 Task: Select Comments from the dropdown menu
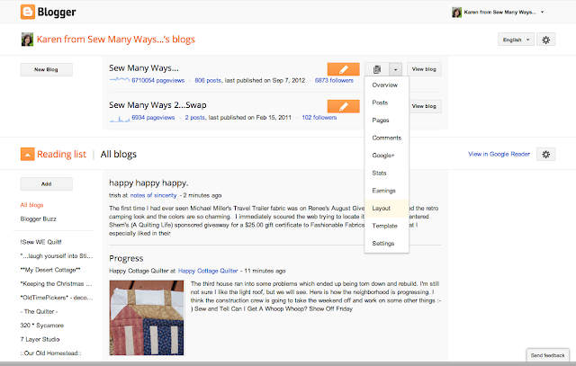(x=387, y=138)
